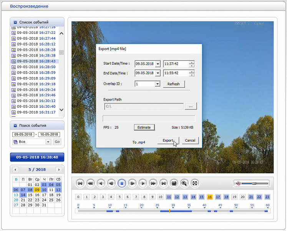
Task: Mute the audio speaker icon
Action: point(238,184)
